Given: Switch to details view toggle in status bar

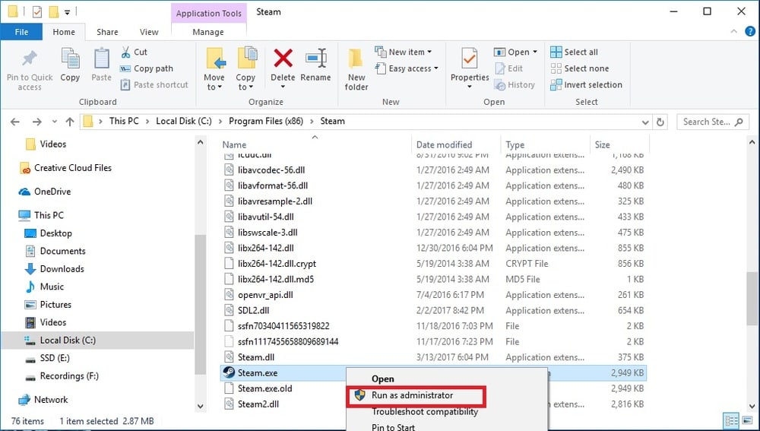Looking at the screenshot, I should click(731, 420).
